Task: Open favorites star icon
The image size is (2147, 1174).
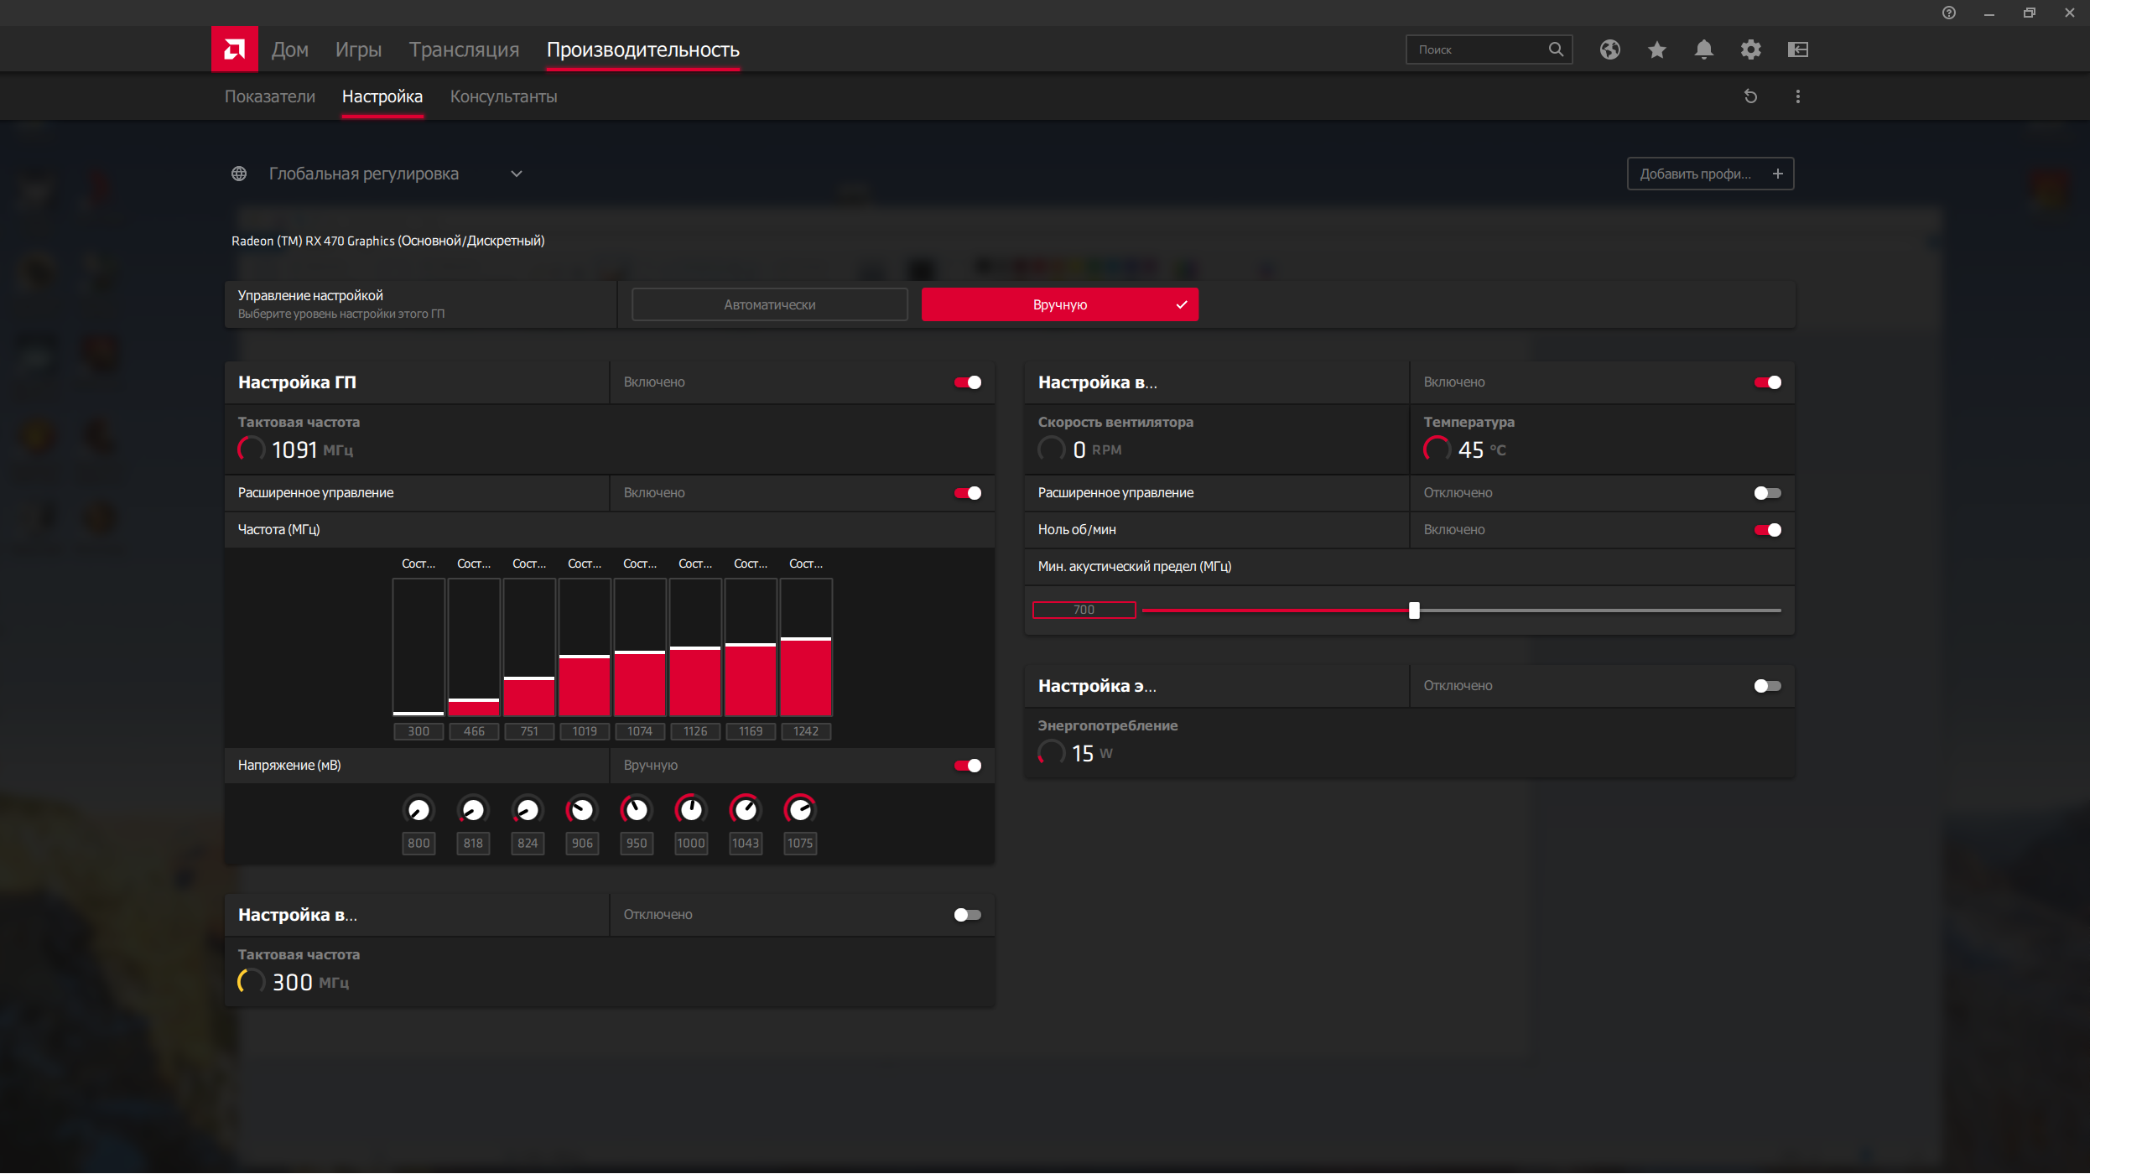Action: coord(1656,49)
